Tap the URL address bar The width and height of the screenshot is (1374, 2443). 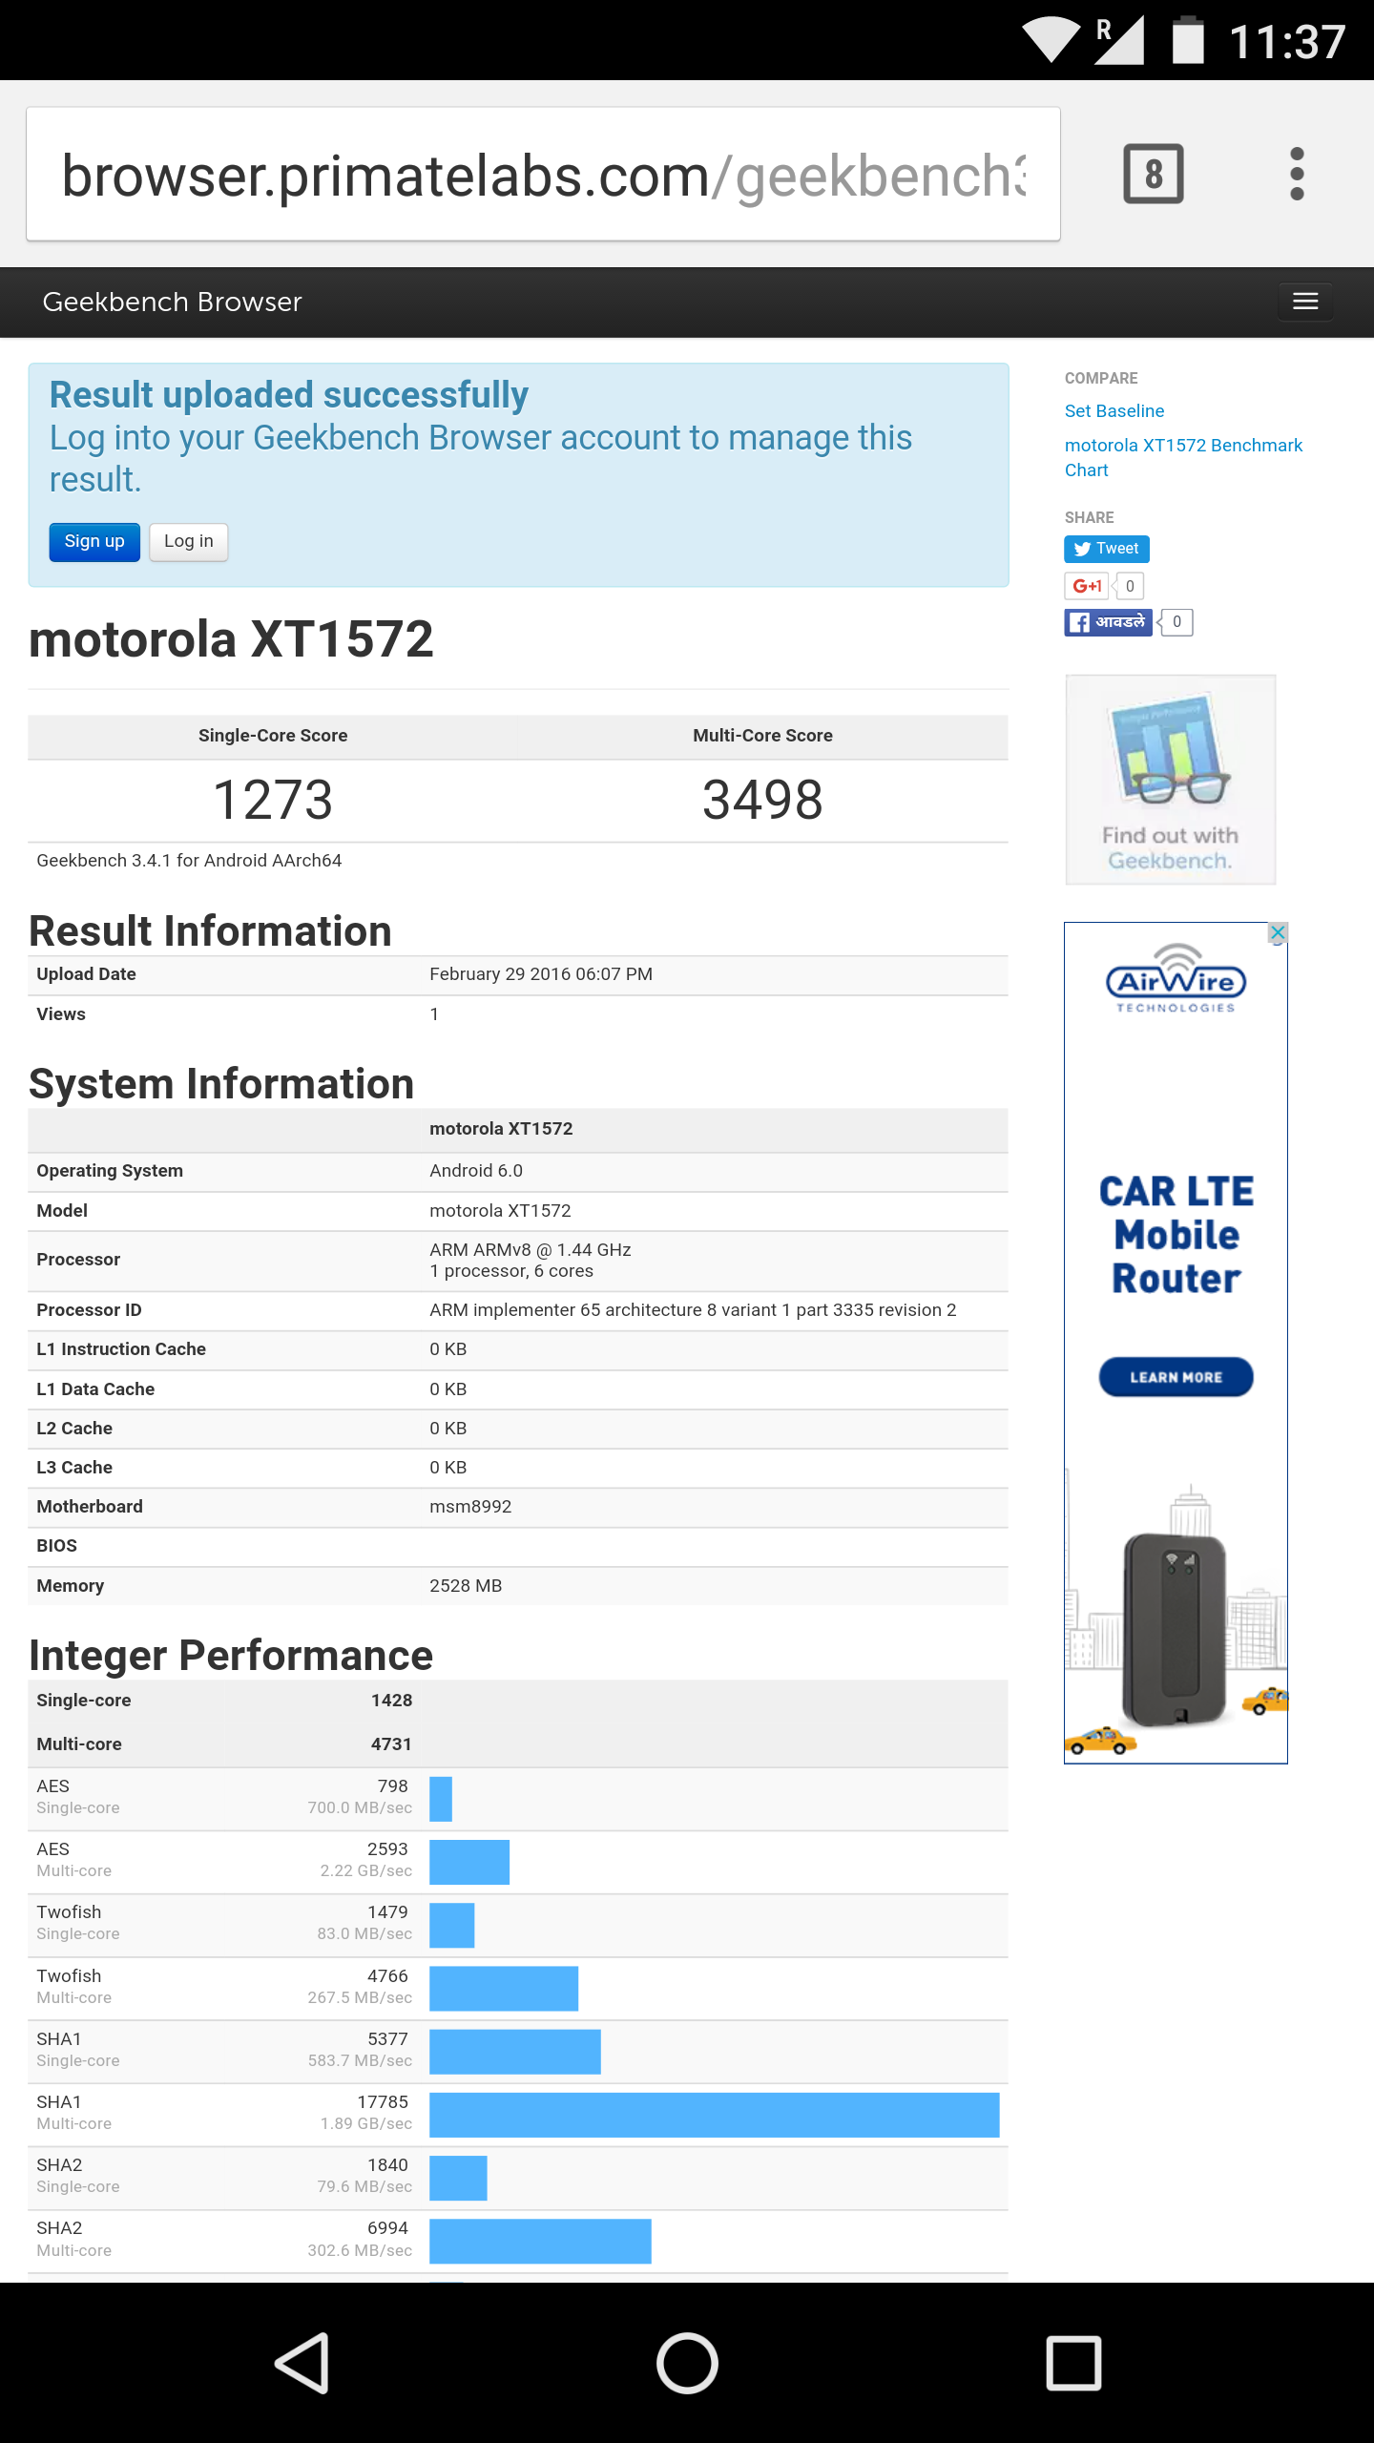tap(543, 175)
